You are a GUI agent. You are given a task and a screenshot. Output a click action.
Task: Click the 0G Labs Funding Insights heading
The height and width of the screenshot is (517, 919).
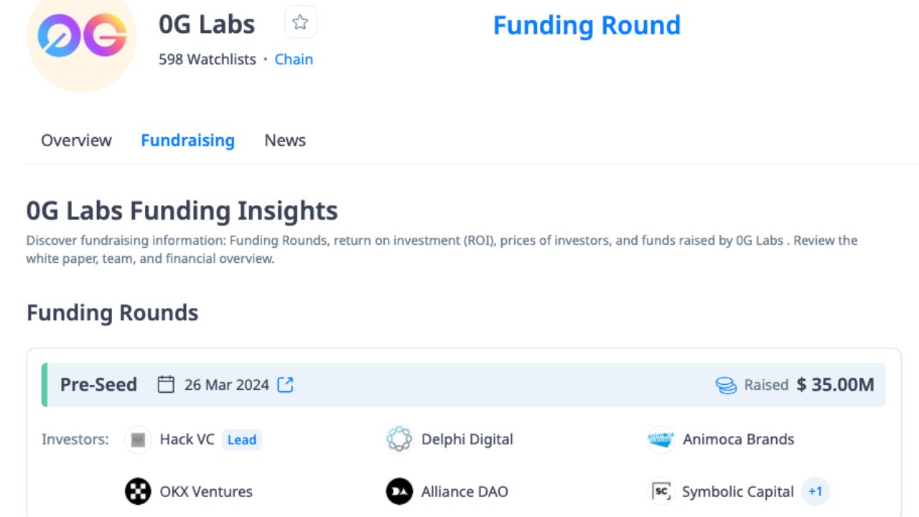(182, 211)
